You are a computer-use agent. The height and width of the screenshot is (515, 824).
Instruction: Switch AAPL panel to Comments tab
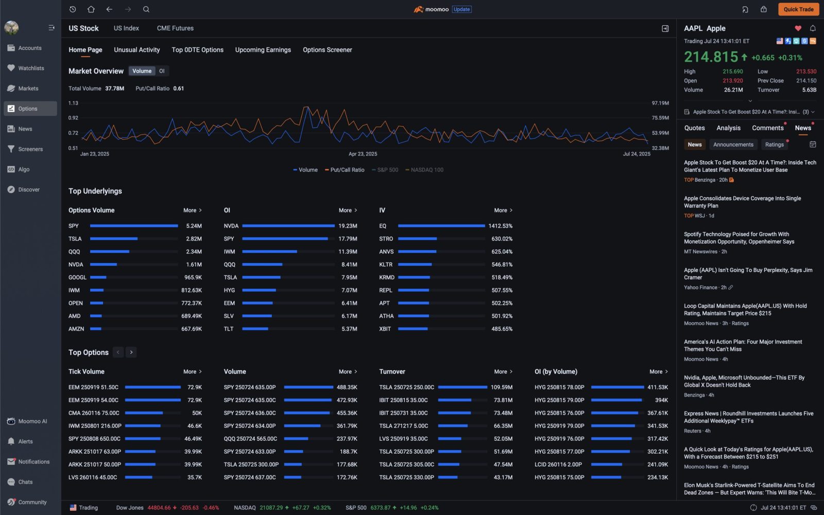(767, 128)
